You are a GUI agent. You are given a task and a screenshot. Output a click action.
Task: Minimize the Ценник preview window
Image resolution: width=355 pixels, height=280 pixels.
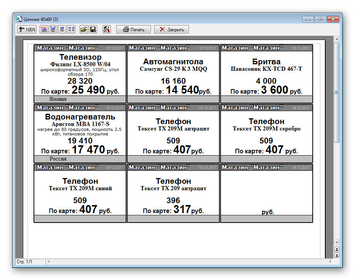click(308, 19)
